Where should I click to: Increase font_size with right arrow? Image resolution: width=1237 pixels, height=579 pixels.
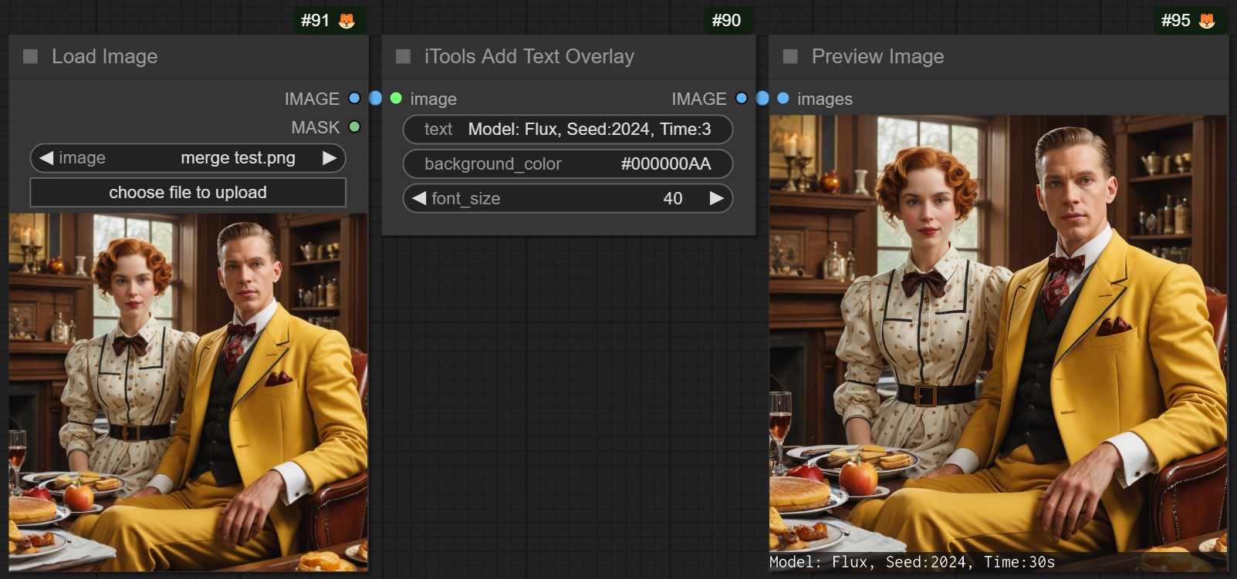pyautogui.click(x=717, y=198)
